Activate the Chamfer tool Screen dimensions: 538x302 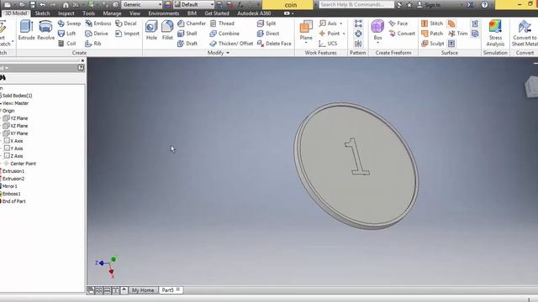(192, 23)
